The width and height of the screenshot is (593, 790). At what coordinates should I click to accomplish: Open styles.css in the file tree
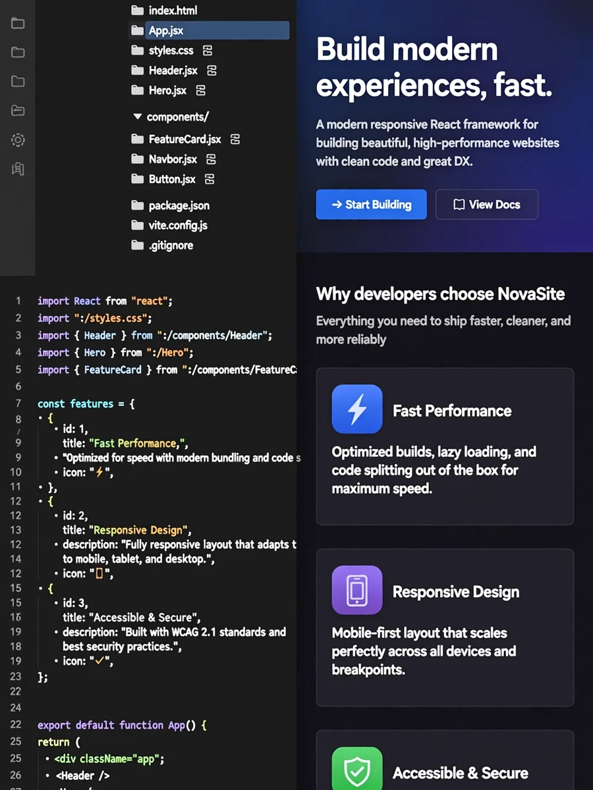[171, 51]
